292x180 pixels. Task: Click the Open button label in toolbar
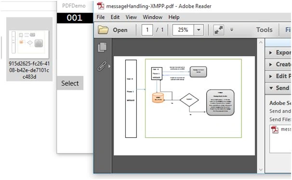coord(120,30)
